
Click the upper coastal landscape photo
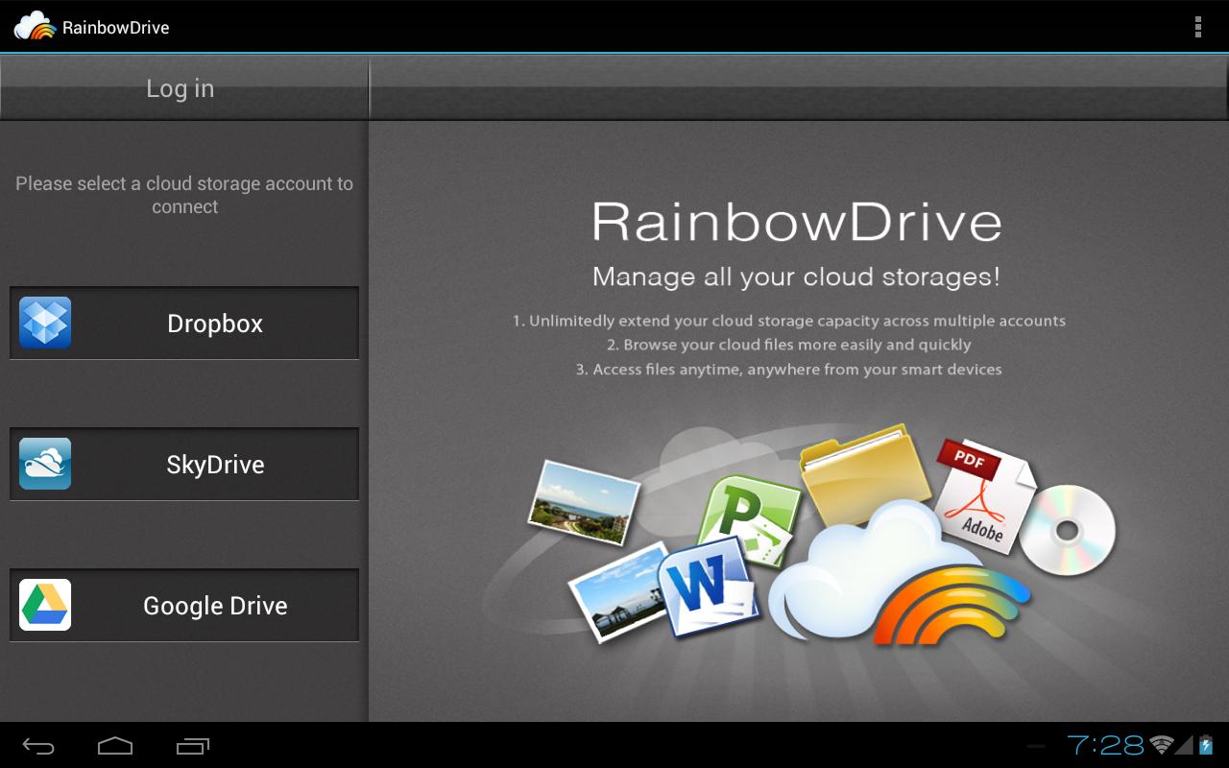584,503
